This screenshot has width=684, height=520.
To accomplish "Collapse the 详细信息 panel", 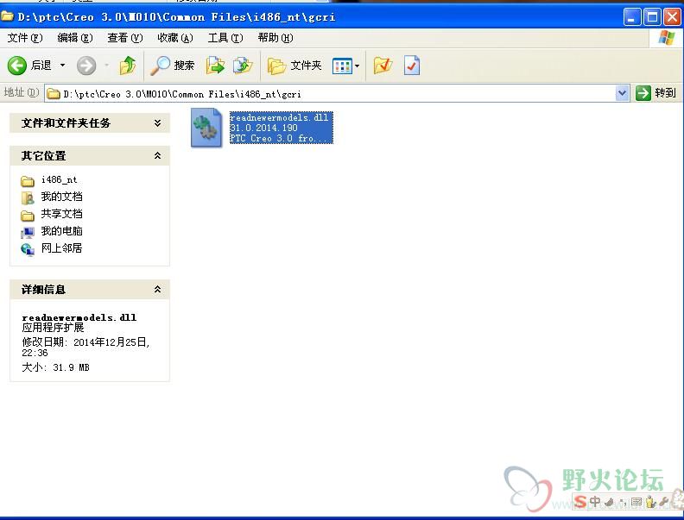I will (x=90, y=289).
